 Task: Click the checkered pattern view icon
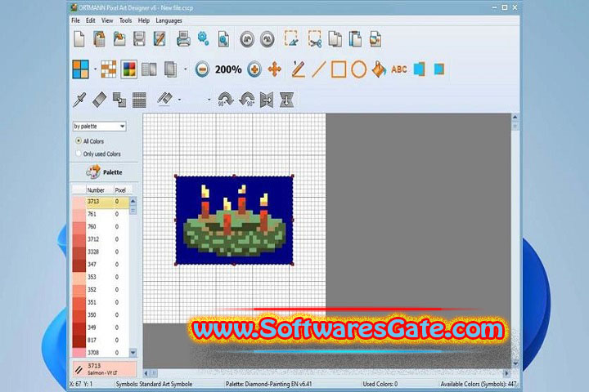(x=109, y=69)
